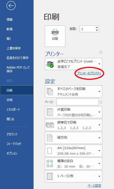Click into the ページ input field
Viewport: 114px width, 189px height.
click(77, 102)
